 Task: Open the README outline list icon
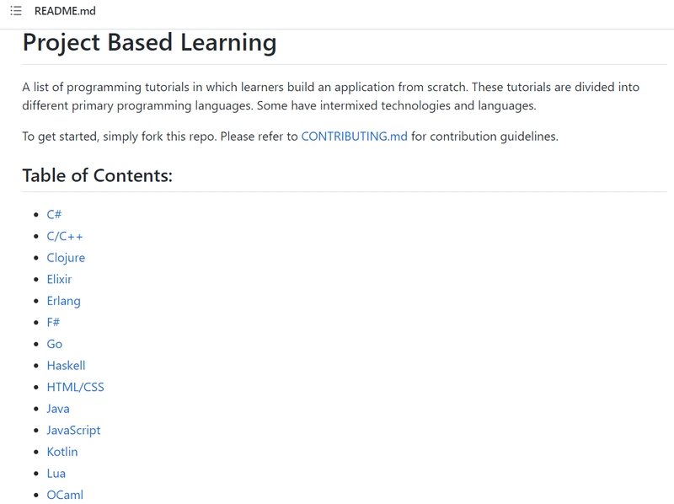(16, 11)
